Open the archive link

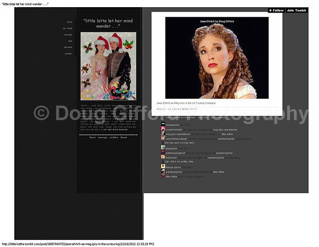tap(114, 137)
